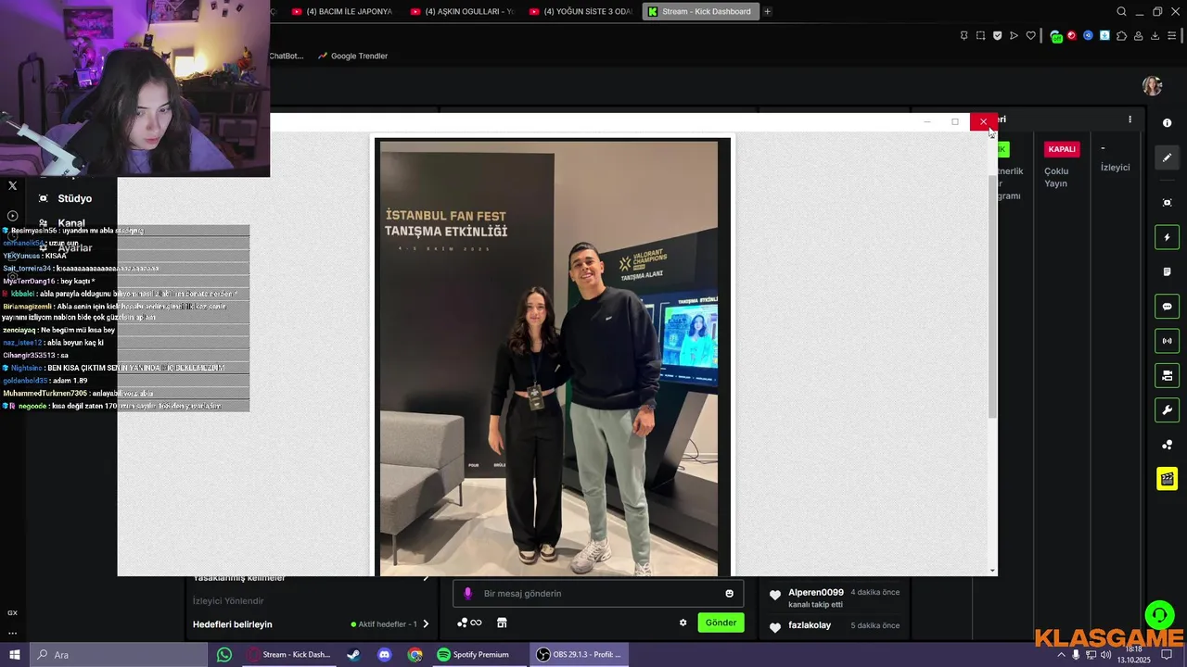Open the chat bubble icon in right sidebar
Screen dimensions: 1187x667
point(1167,307)
